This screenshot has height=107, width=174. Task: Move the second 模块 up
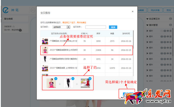click(x=162, y=36)
